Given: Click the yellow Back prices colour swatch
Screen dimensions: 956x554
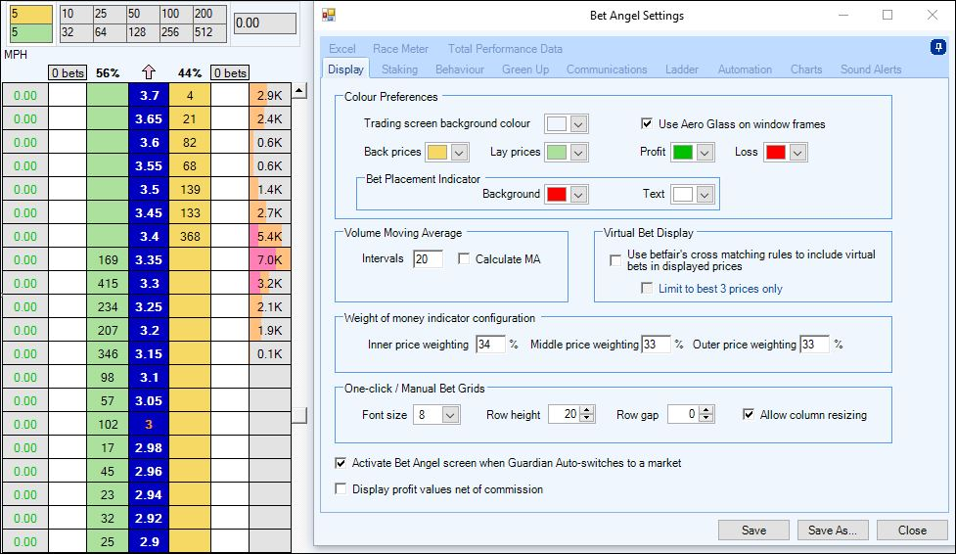Looking at the screenshot, I should pos(437,152).
